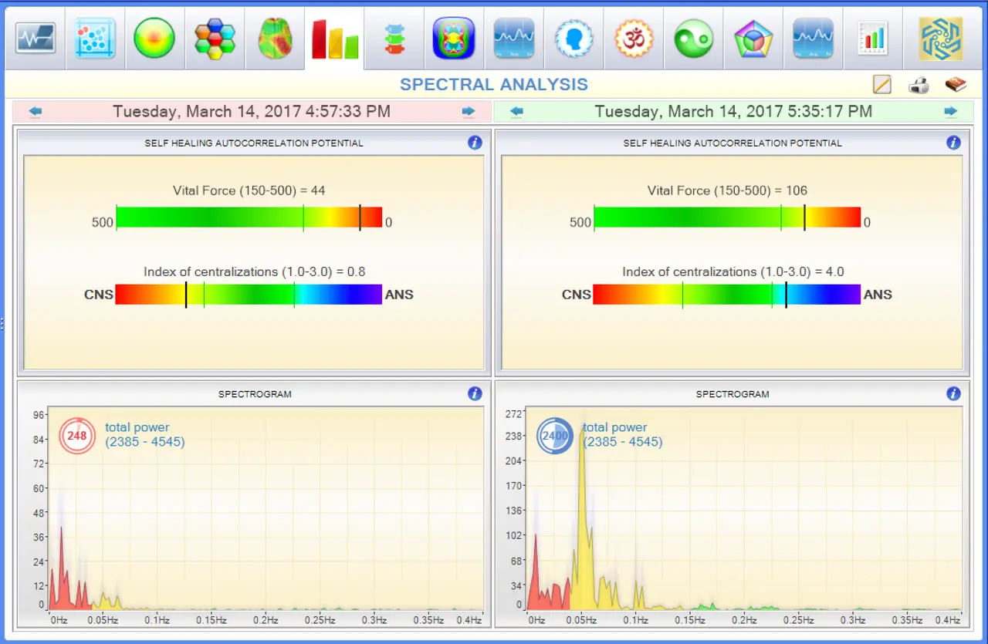Select the green circle with red center icon

[x=154, y=39]
